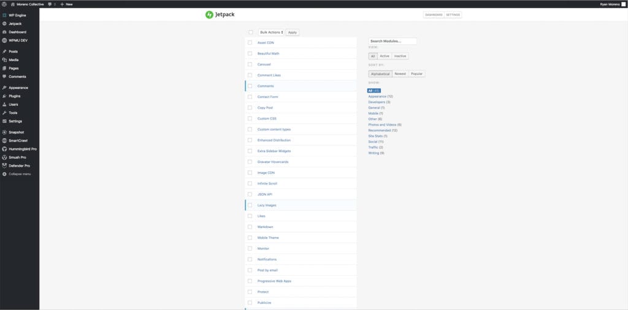
Task: Switch to the Jetpack Dashboard tab
Action: 434,15
